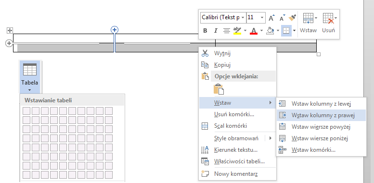The width and height of the screenshot is (374, 183).
Task: Select Wstaw wiersze powyżej
Action: pos(321,127)
